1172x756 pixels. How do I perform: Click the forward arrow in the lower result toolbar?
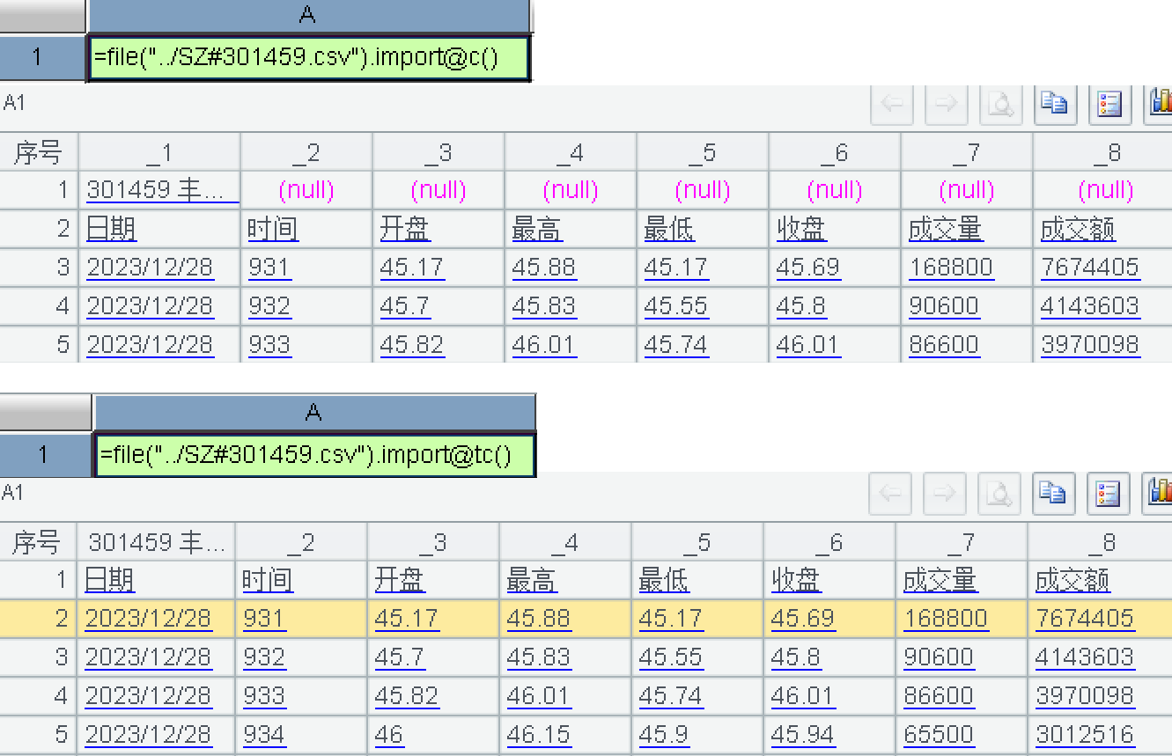[x=945, y=494]
